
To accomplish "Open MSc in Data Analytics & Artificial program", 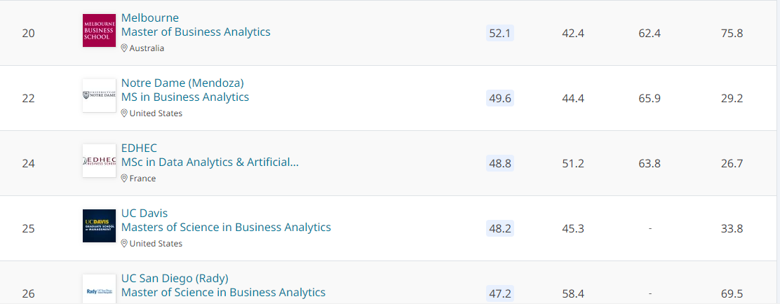I will point(210,162).
